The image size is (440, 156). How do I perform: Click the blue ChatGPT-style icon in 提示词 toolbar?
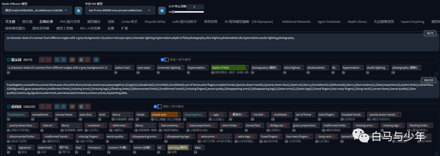click(96, 60)
